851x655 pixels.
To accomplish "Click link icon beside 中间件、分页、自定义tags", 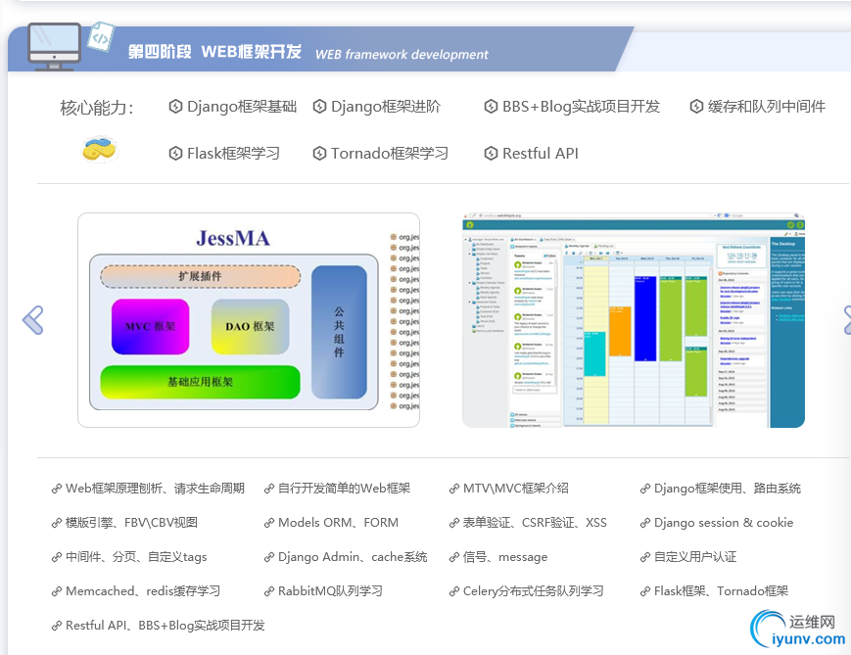I will click(57, 557).
